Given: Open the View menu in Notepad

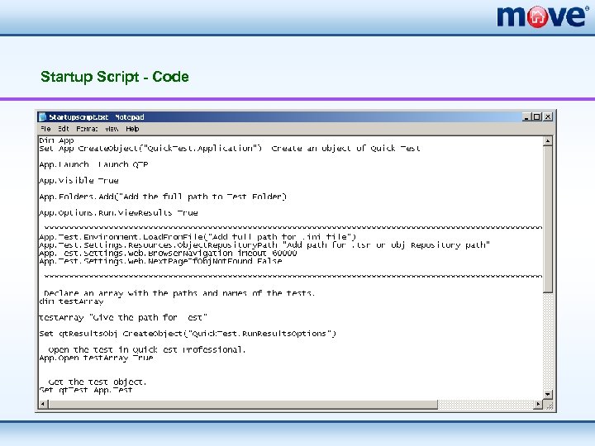Looking at the screenshot, I should click(x=112, y=129).
